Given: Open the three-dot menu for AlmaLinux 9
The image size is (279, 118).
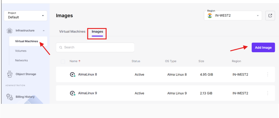Looking at the screenshot, I should pos(268,93).
